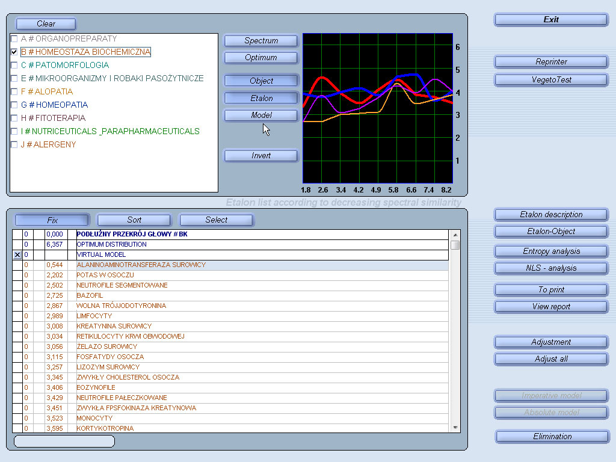Viewport: 616px width, 462px height.
Task: Check the A # ORGANOPREPARATY checkbox
Action: [14, 38]
